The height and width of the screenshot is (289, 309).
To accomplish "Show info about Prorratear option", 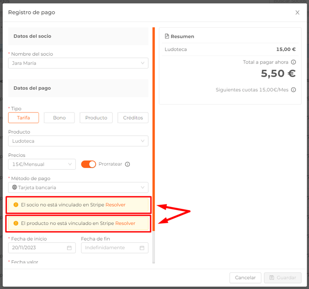I will point(128,164).
